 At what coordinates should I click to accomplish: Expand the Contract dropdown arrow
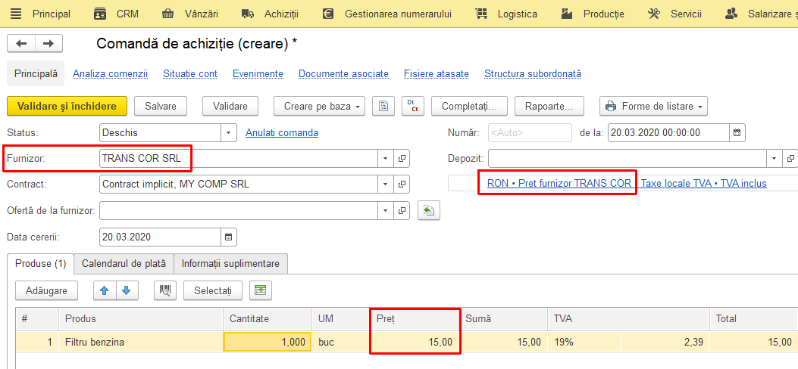coord(385,184)
